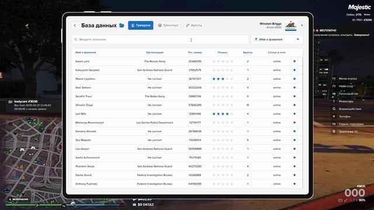
Task: Click the dot icon in Mishanya Ravenswood row
Action: 295,123
